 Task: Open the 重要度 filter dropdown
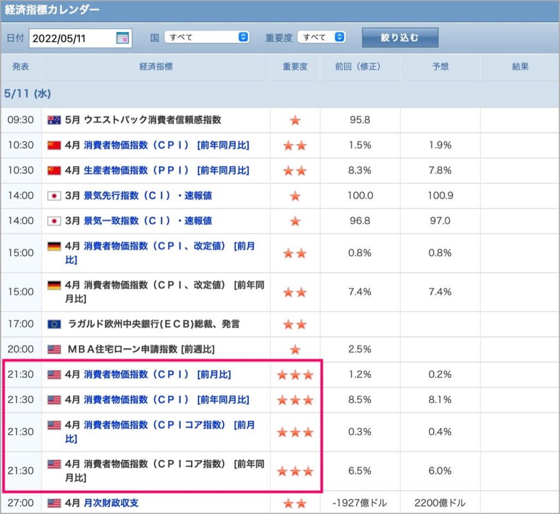pos(322,37)
